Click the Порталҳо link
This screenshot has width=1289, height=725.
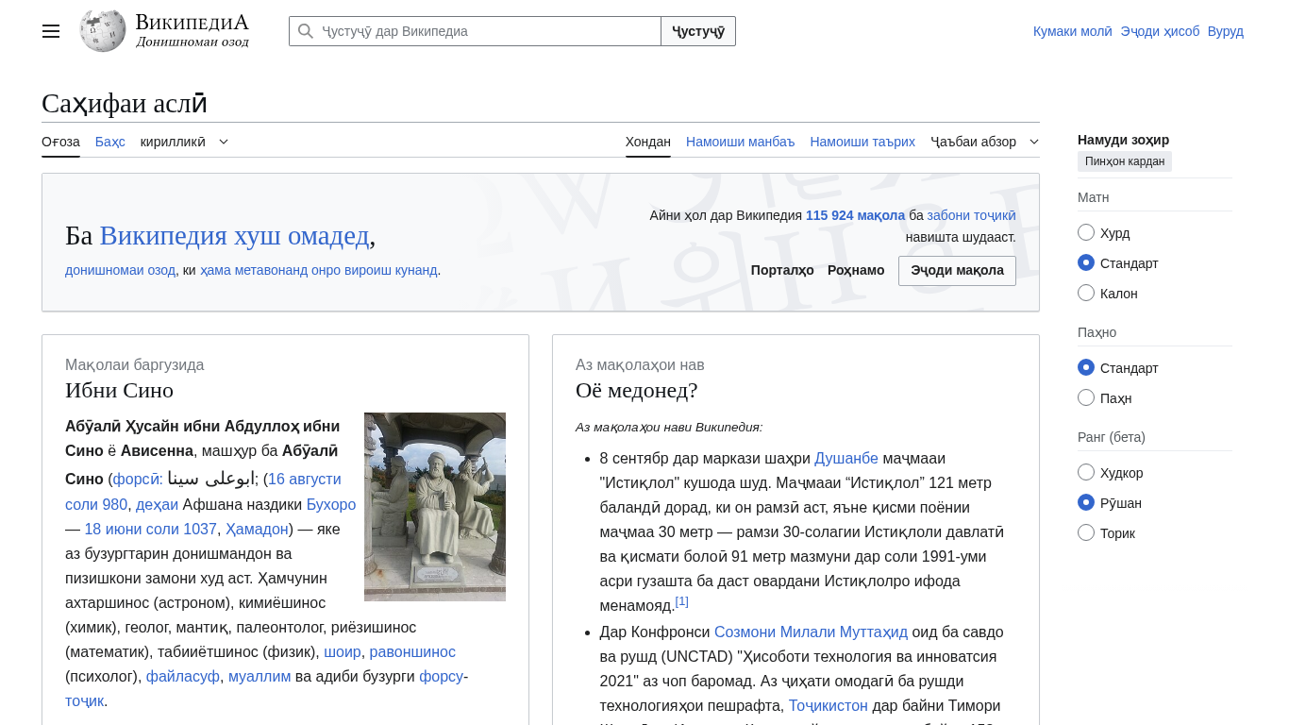pos(782,270)
